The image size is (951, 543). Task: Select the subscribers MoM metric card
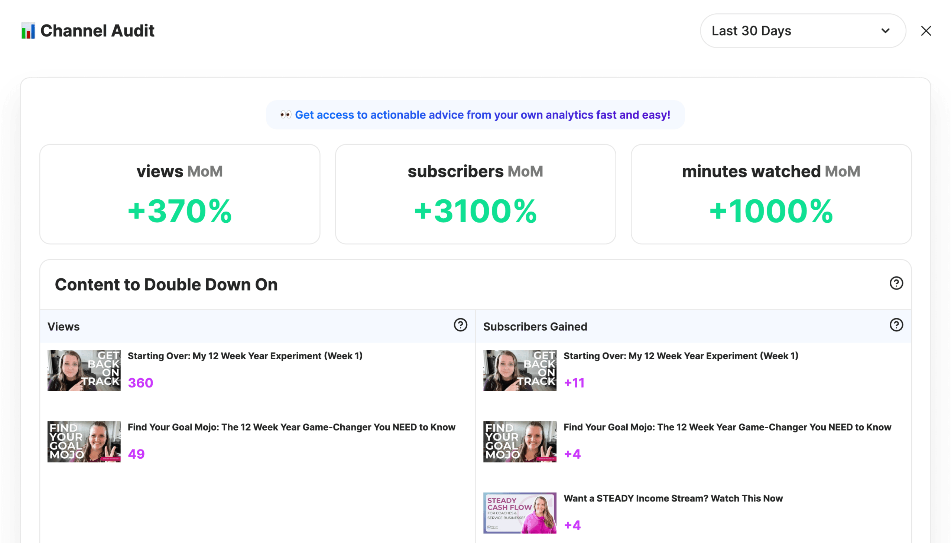[x=475, y=194]
